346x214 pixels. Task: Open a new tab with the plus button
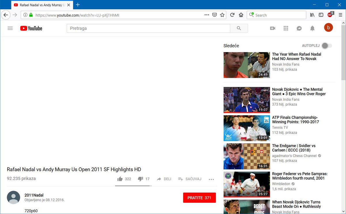click(78, 5)
